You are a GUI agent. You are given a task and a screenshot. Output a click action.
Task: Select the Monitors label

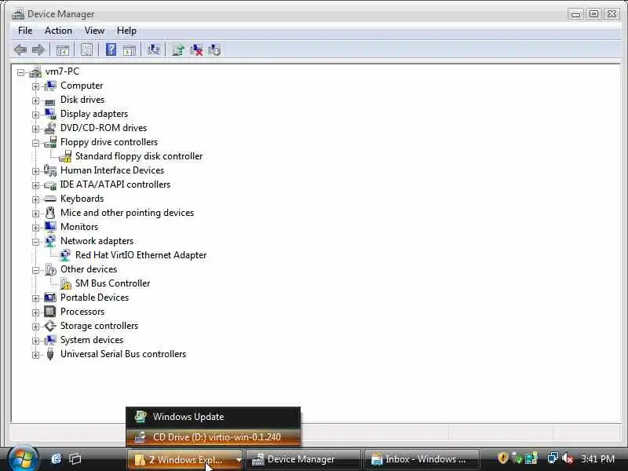click(79, 227)
